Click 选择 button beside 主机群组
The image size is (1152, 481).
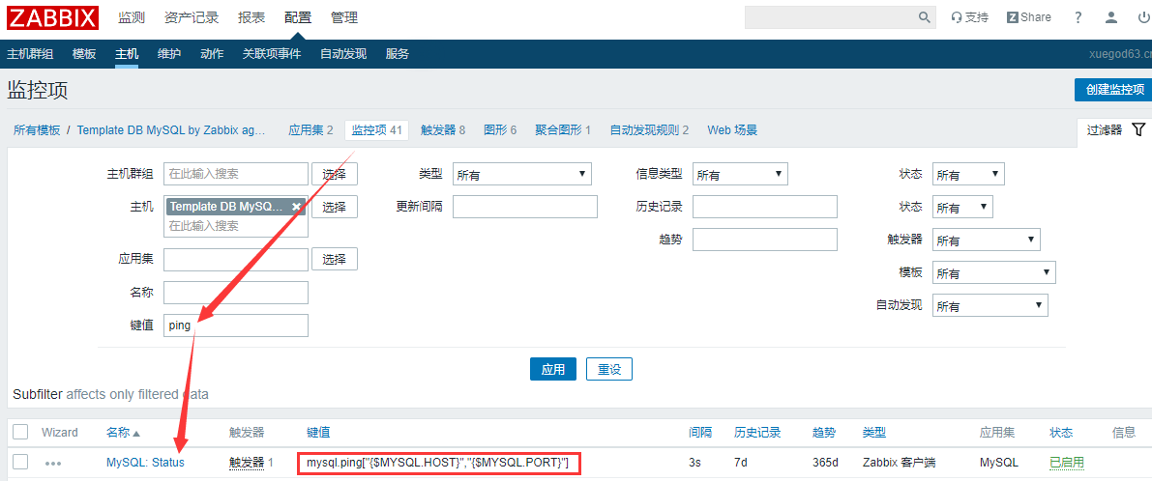coord(335,175)
